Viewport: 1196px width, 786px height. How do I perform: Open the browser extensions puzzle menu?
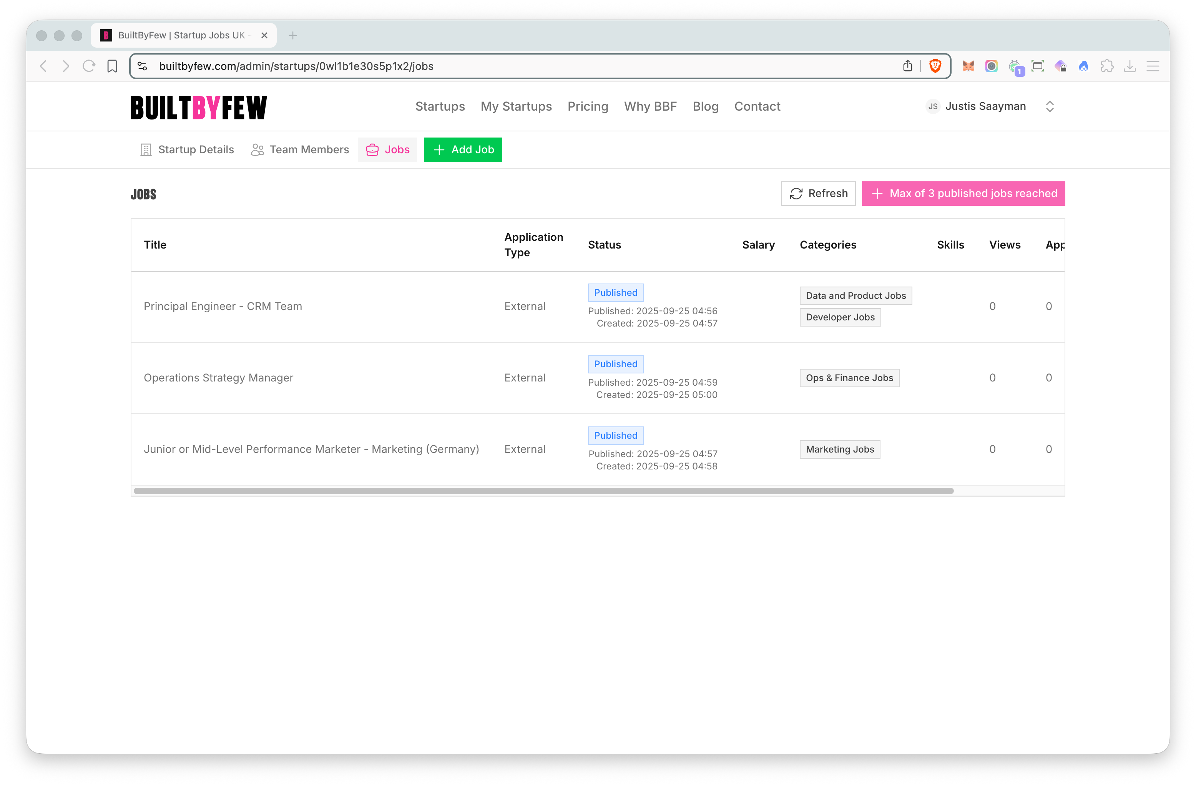1108,66
